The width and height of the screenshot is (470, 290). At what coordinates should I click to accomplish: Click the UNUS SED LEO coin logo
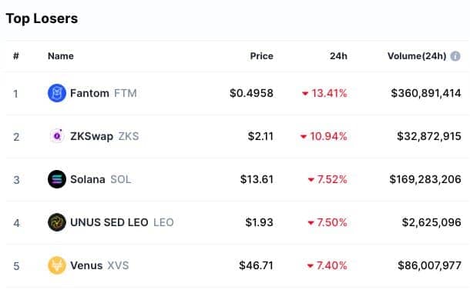coord(57,222)
